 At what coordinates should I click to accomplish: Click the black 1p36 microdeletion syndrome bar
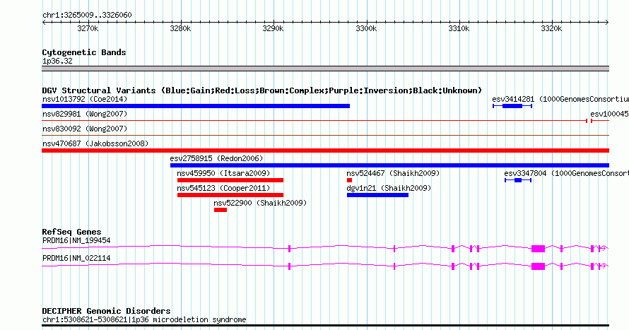tap(325, 325)
